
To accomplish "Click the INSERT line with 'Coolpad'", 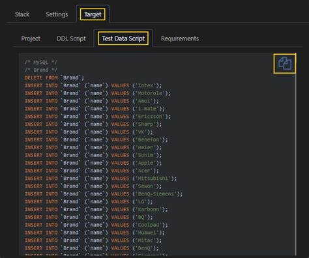I will point(96,225).
